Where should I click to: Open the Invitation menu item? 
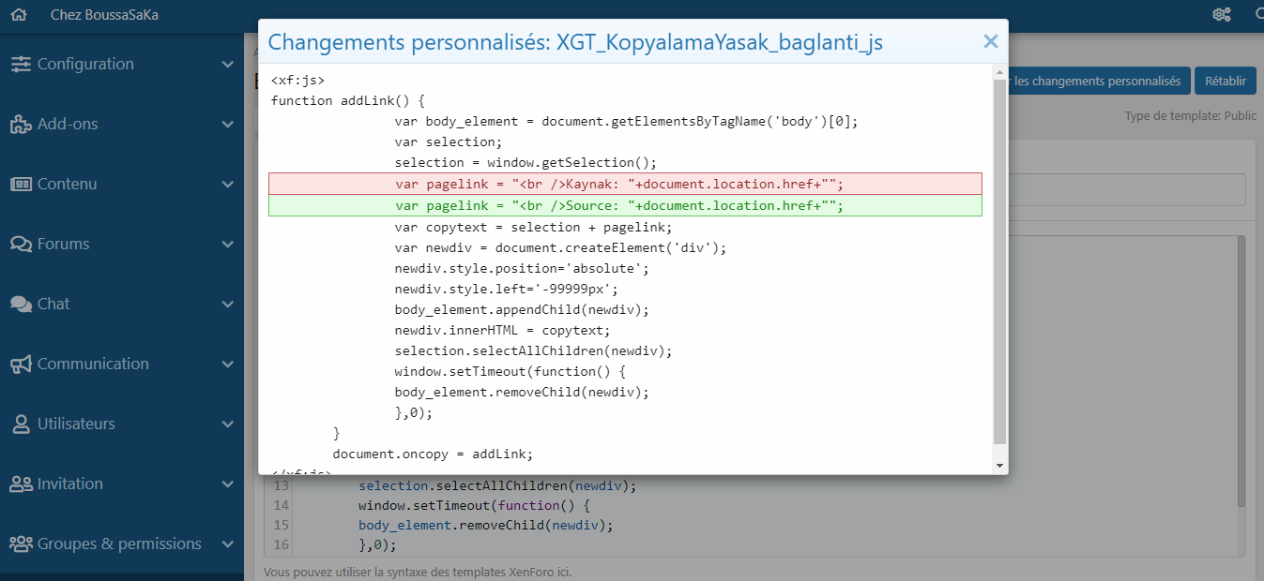pyautogui.click(x=69, y=484)
